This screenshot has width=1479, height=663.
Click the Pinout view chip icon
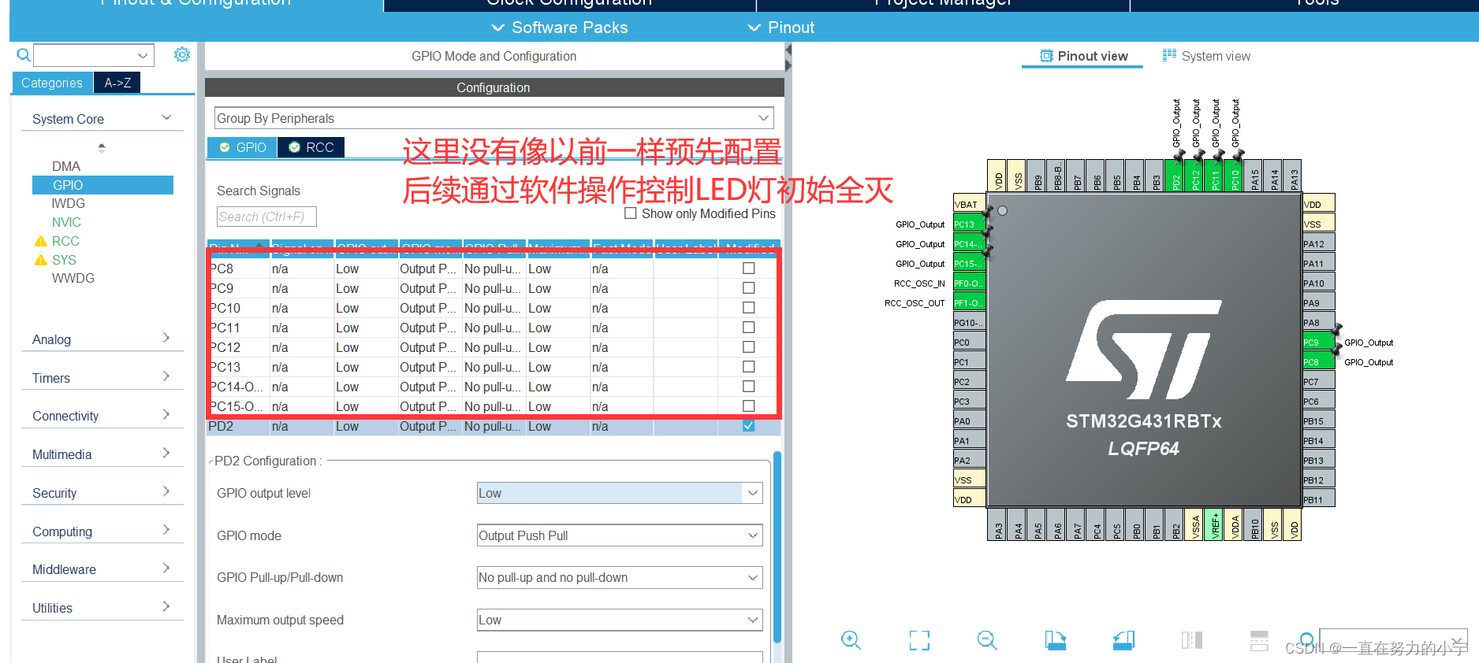(1046, 56)
